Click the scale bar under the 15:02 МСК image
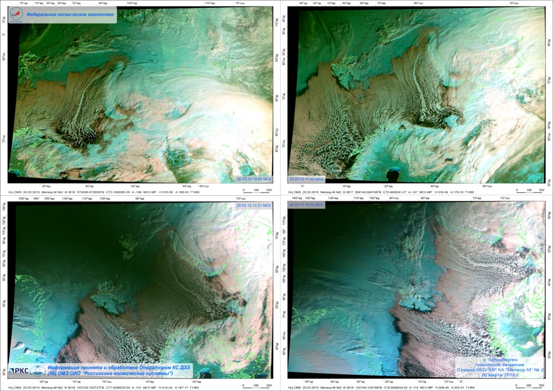 [529, 385]
